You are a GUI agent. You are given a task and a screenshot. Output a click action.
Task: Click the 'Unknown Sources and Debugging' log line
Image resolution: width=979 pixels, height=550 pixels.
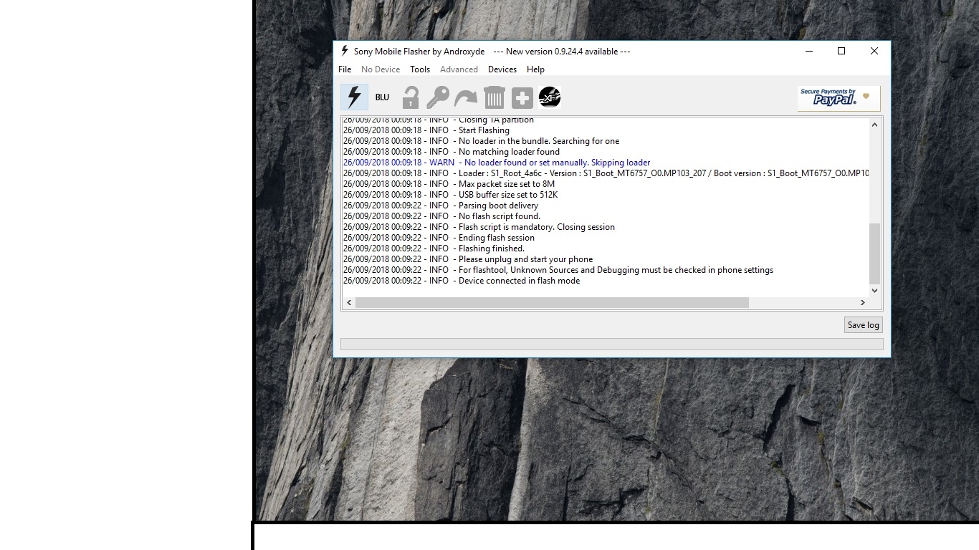(x=558, y=270)
